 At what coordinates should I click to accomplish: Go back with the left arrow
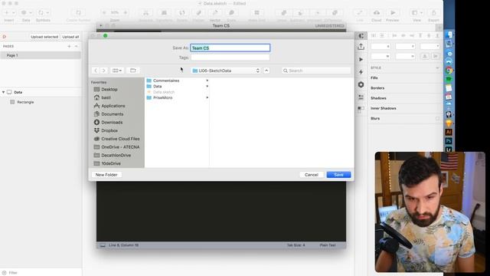click(96, 71)
